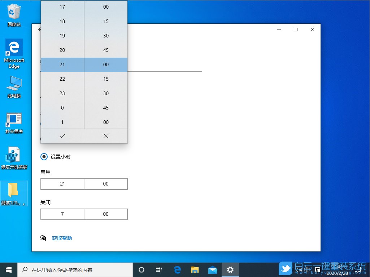Open the Action Center notification icon
Screen dimensions: 370x277
pyautogui.click(x=358, y=269)
